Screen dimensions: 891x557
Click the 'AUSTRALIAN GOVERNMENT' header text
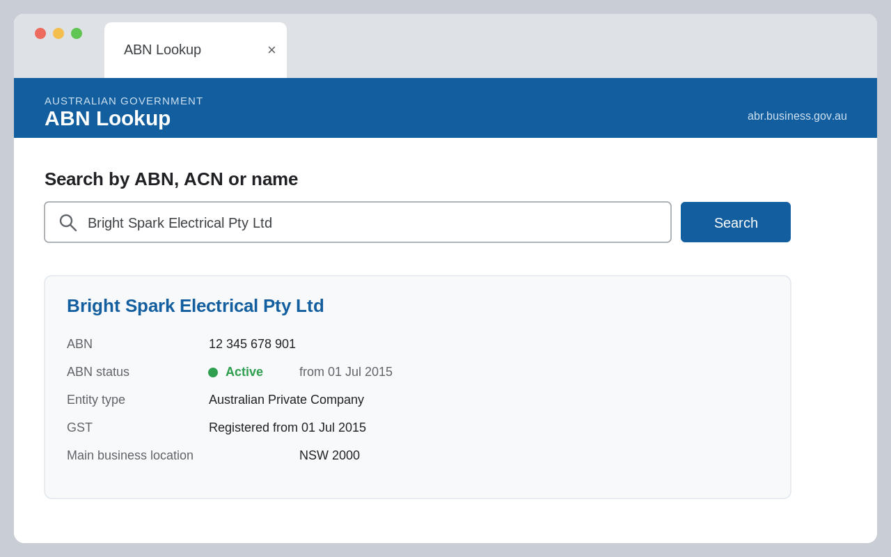tap(124, 101)
